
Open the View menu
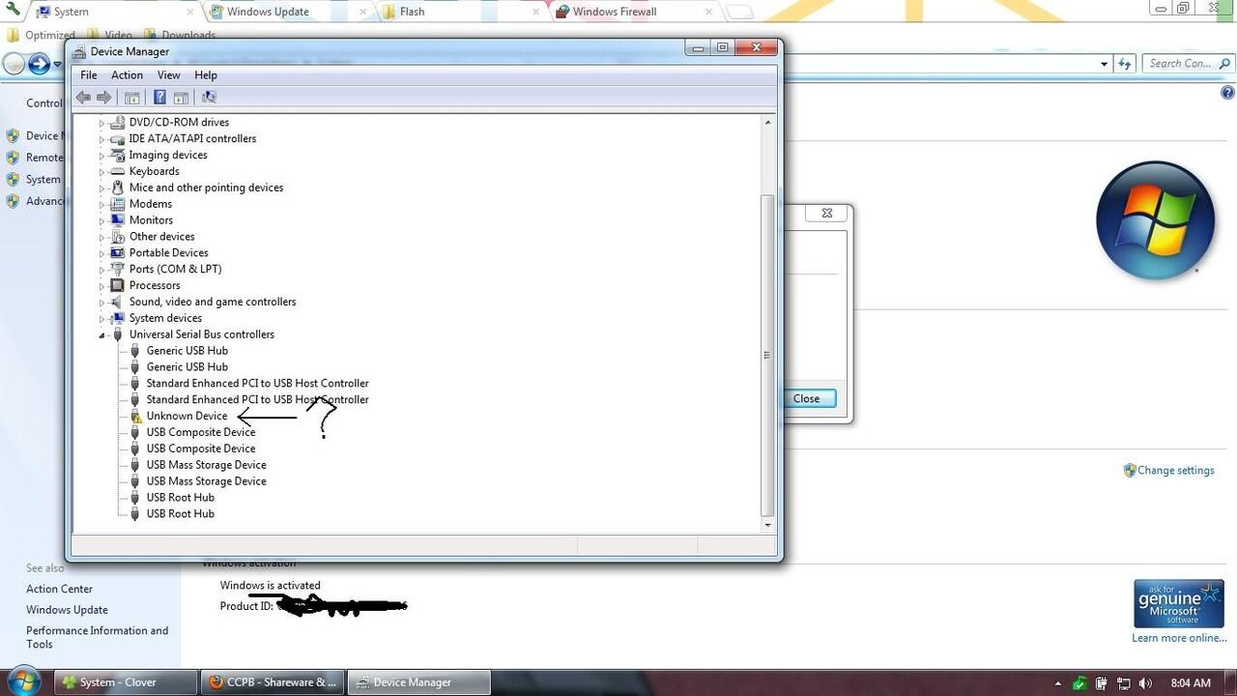[x=169, y=74]
